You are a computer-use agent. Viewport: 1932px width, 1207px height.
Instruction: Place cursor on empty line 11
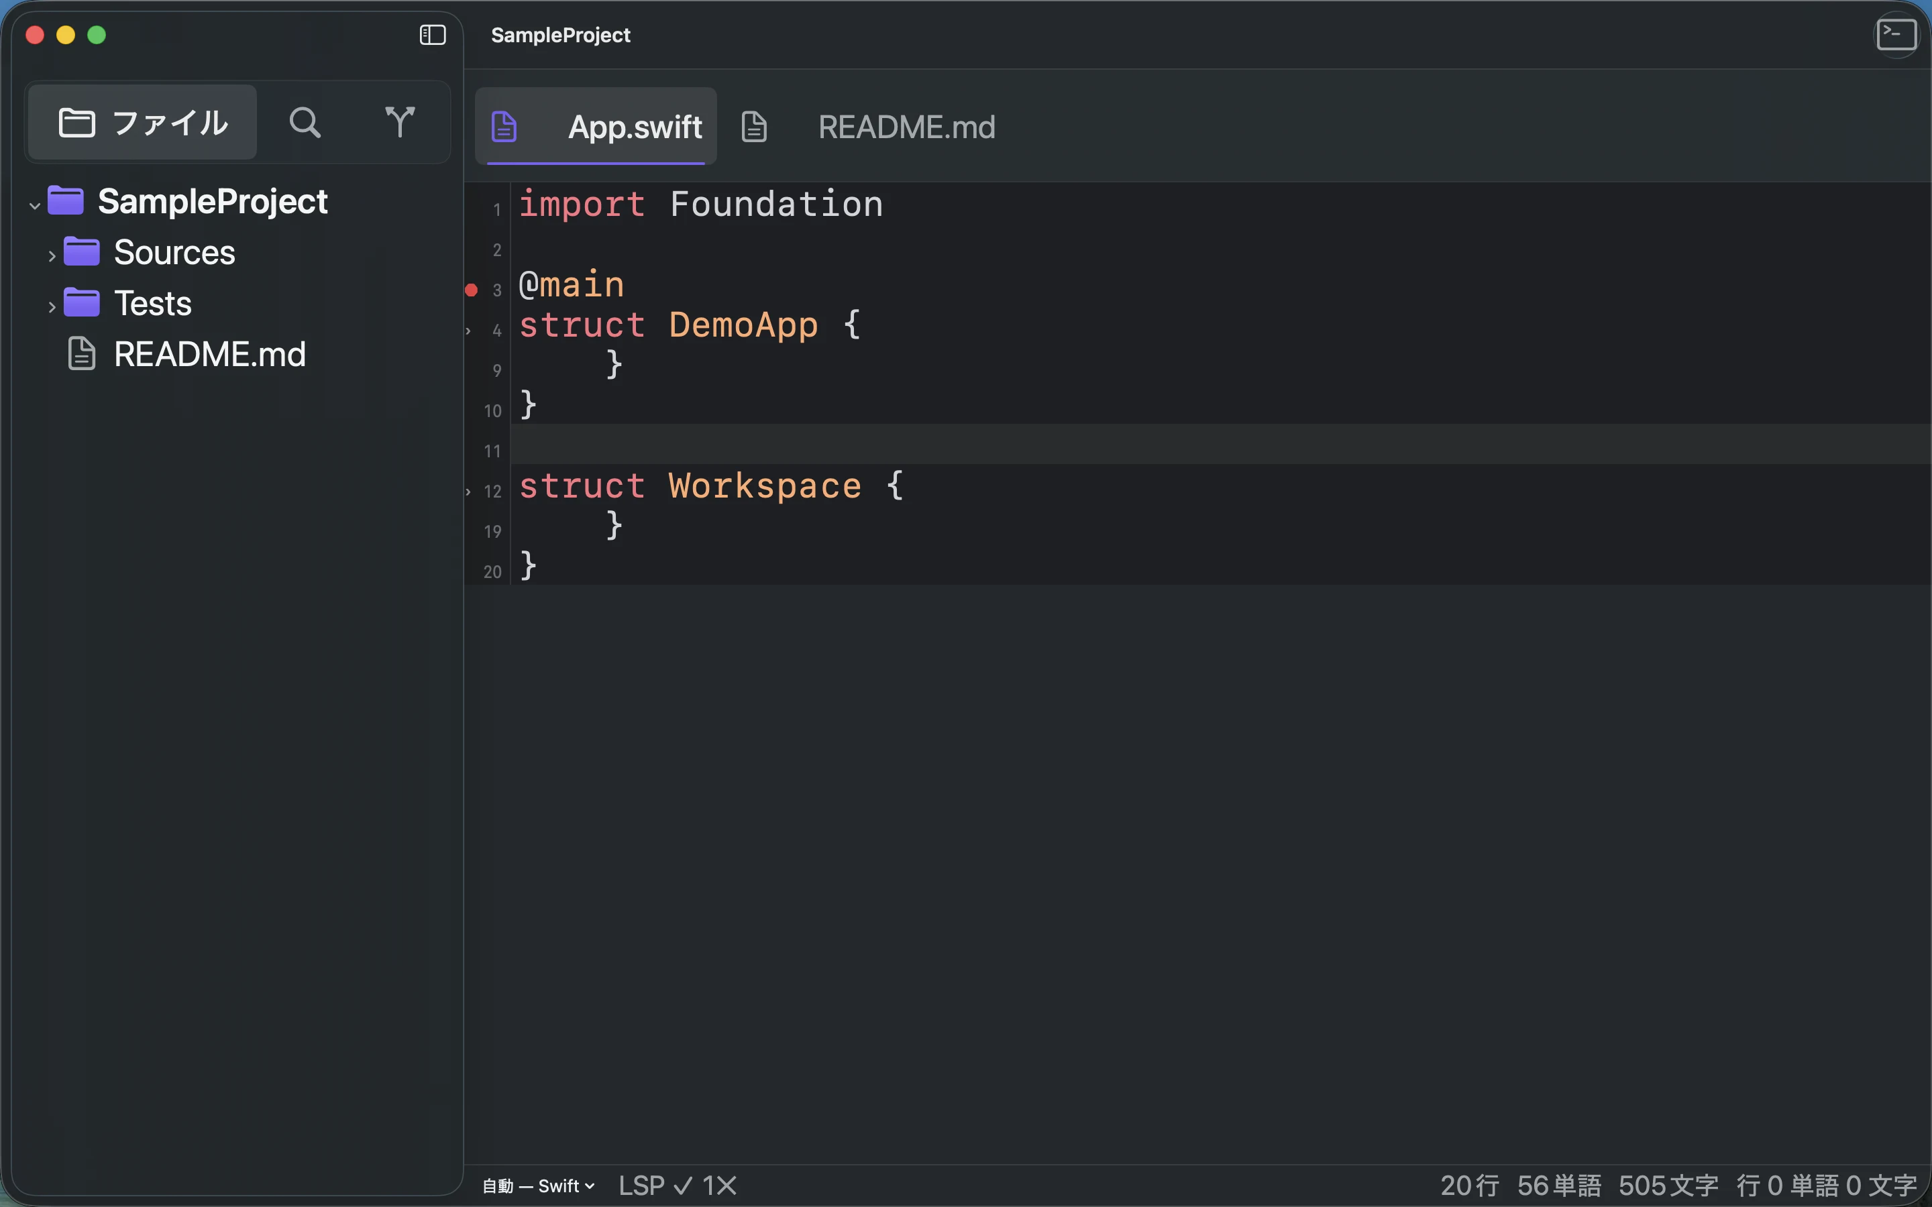click(1221, 444)
